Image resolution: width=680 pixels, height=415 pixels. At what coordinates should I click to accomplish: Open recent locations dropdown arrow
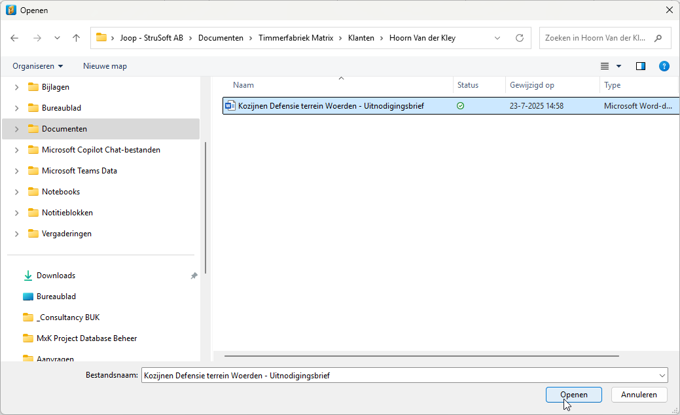pyautogui.click(x=57, y=38)
